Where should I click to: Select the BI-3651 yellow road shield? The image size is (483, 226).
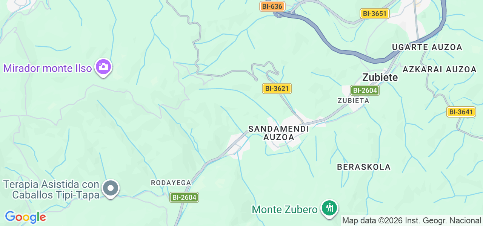374,14
